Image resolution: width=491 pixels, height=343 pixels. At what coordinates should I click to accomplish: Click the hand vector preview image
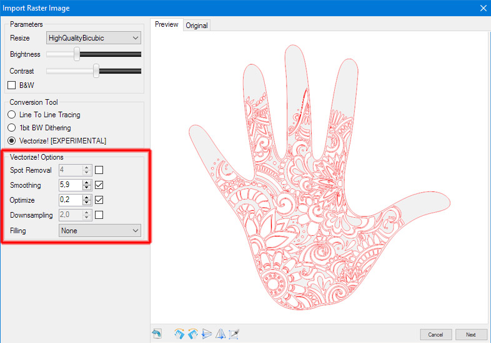click(x=319, y=177)
